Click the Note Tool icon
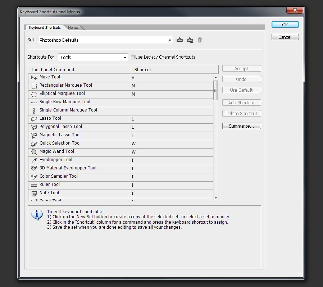 pyautogui.click(x=34, y=193)
